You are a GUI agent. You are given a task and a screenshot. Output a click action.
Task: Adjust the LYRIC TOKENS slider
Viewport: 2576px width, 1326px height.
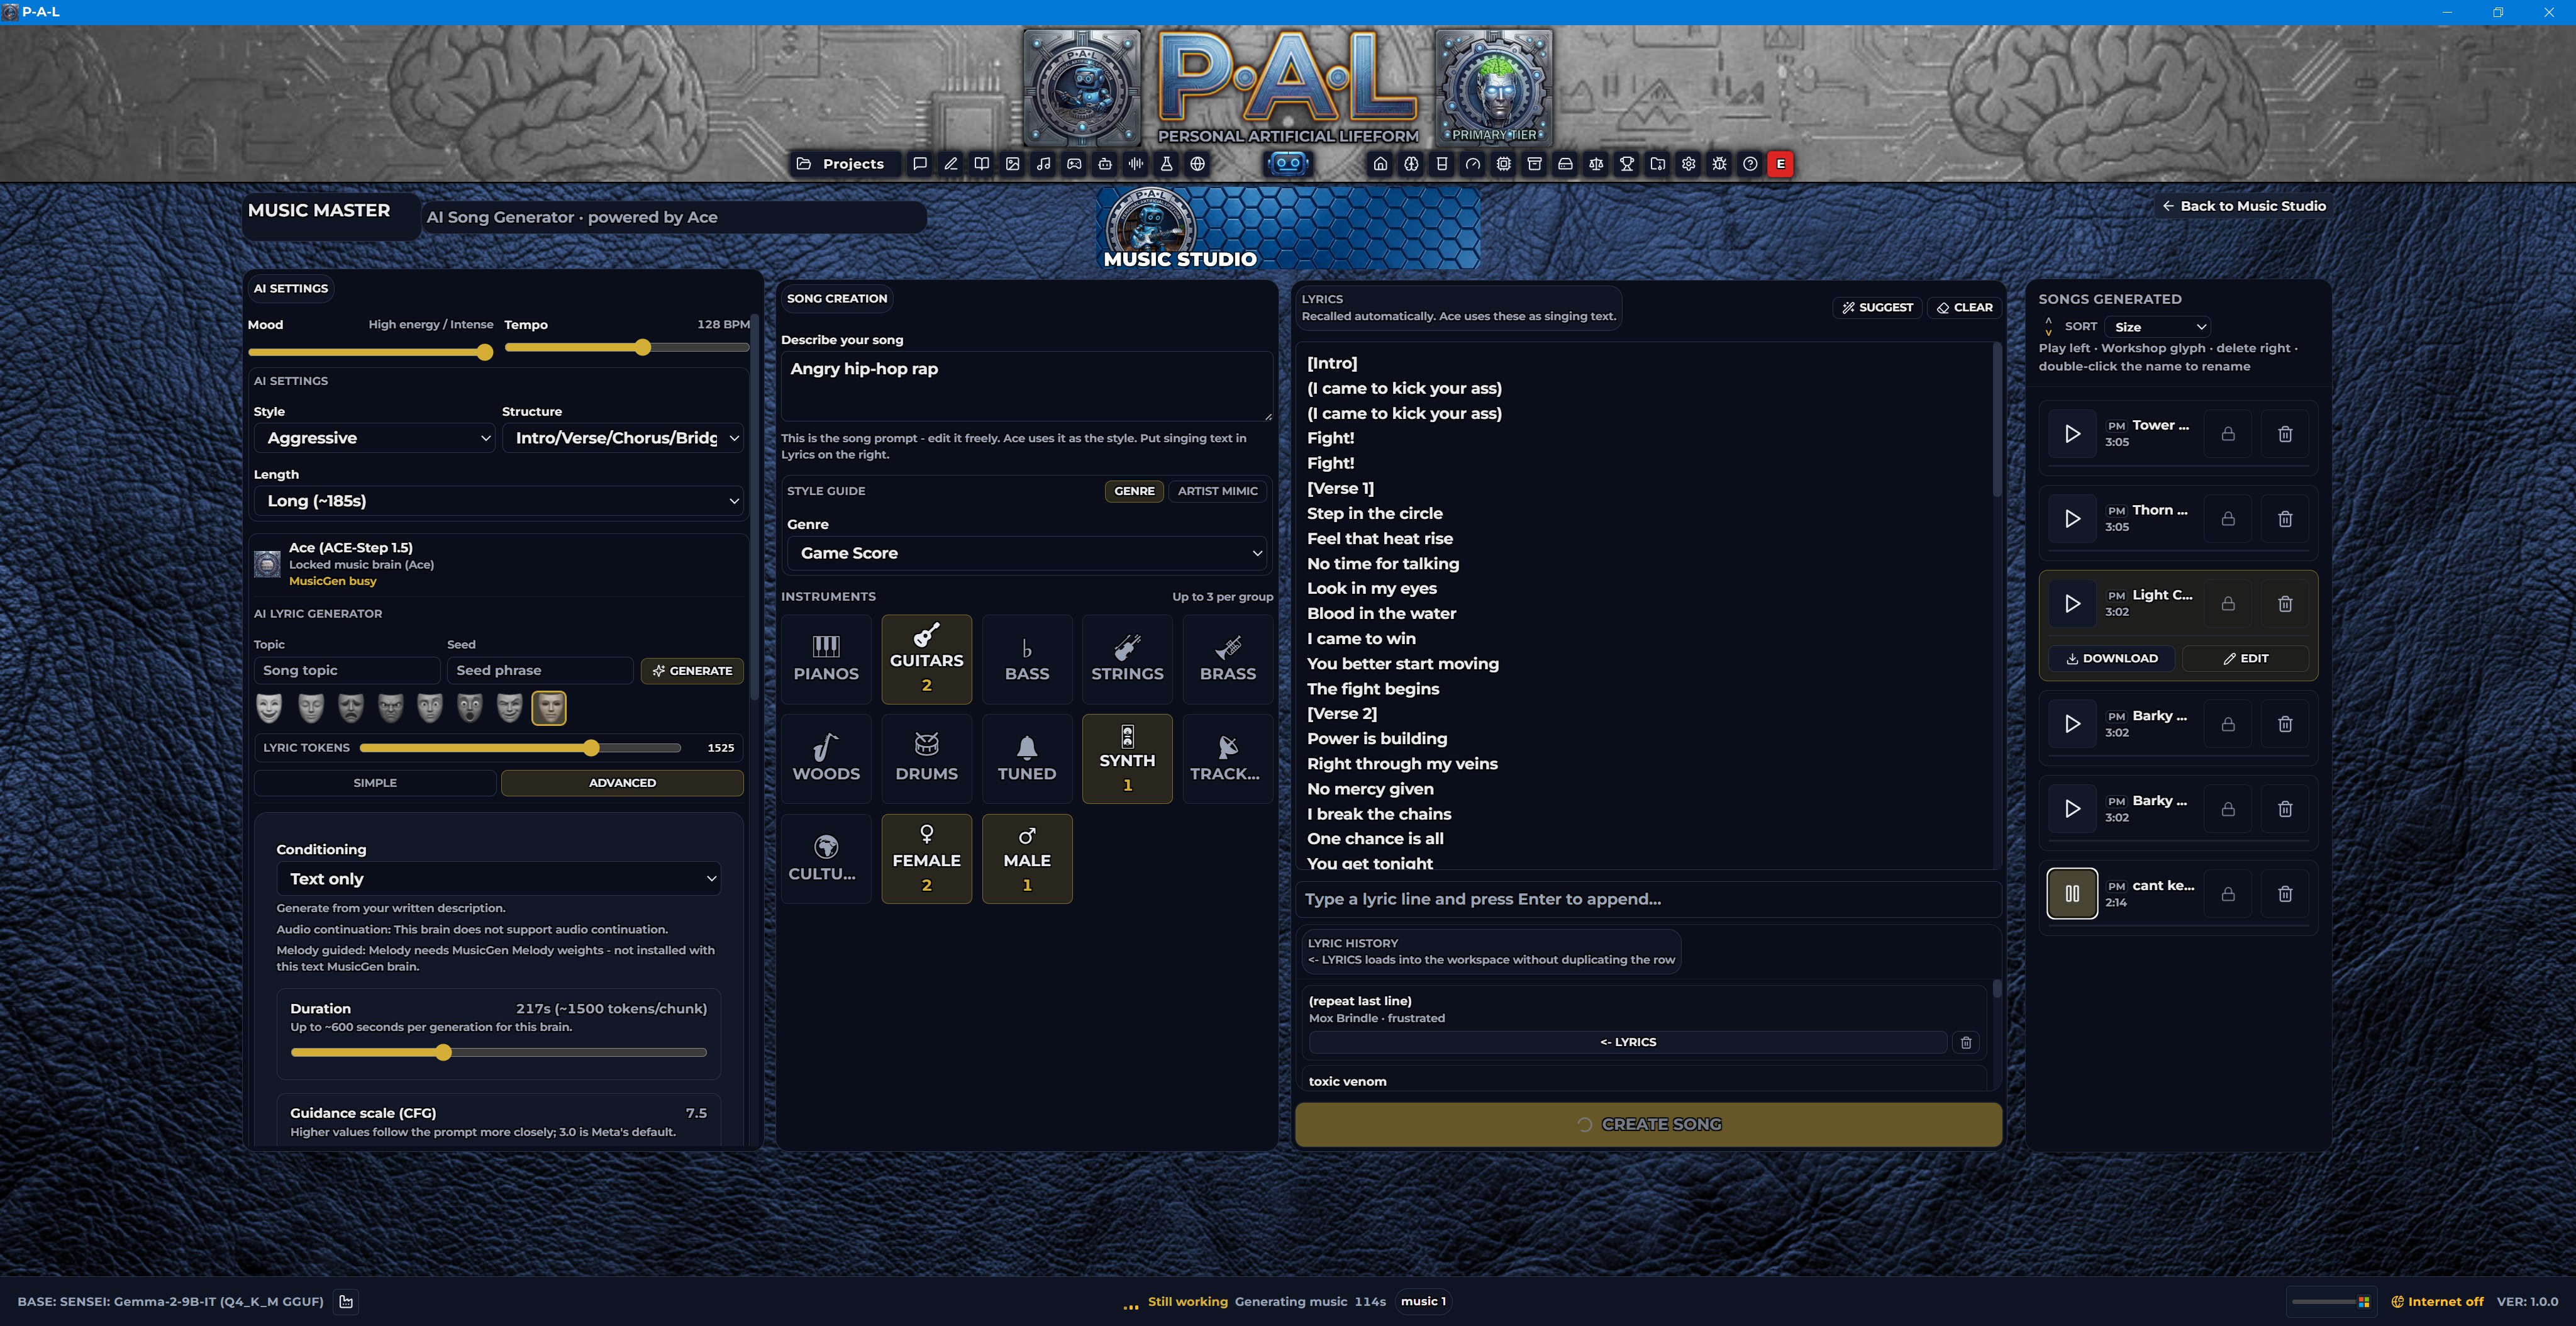click(x=520, y=748)
